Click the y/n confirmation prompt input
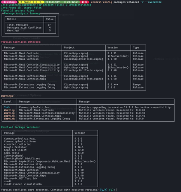 pyautogui.click(x=117, y=190)
